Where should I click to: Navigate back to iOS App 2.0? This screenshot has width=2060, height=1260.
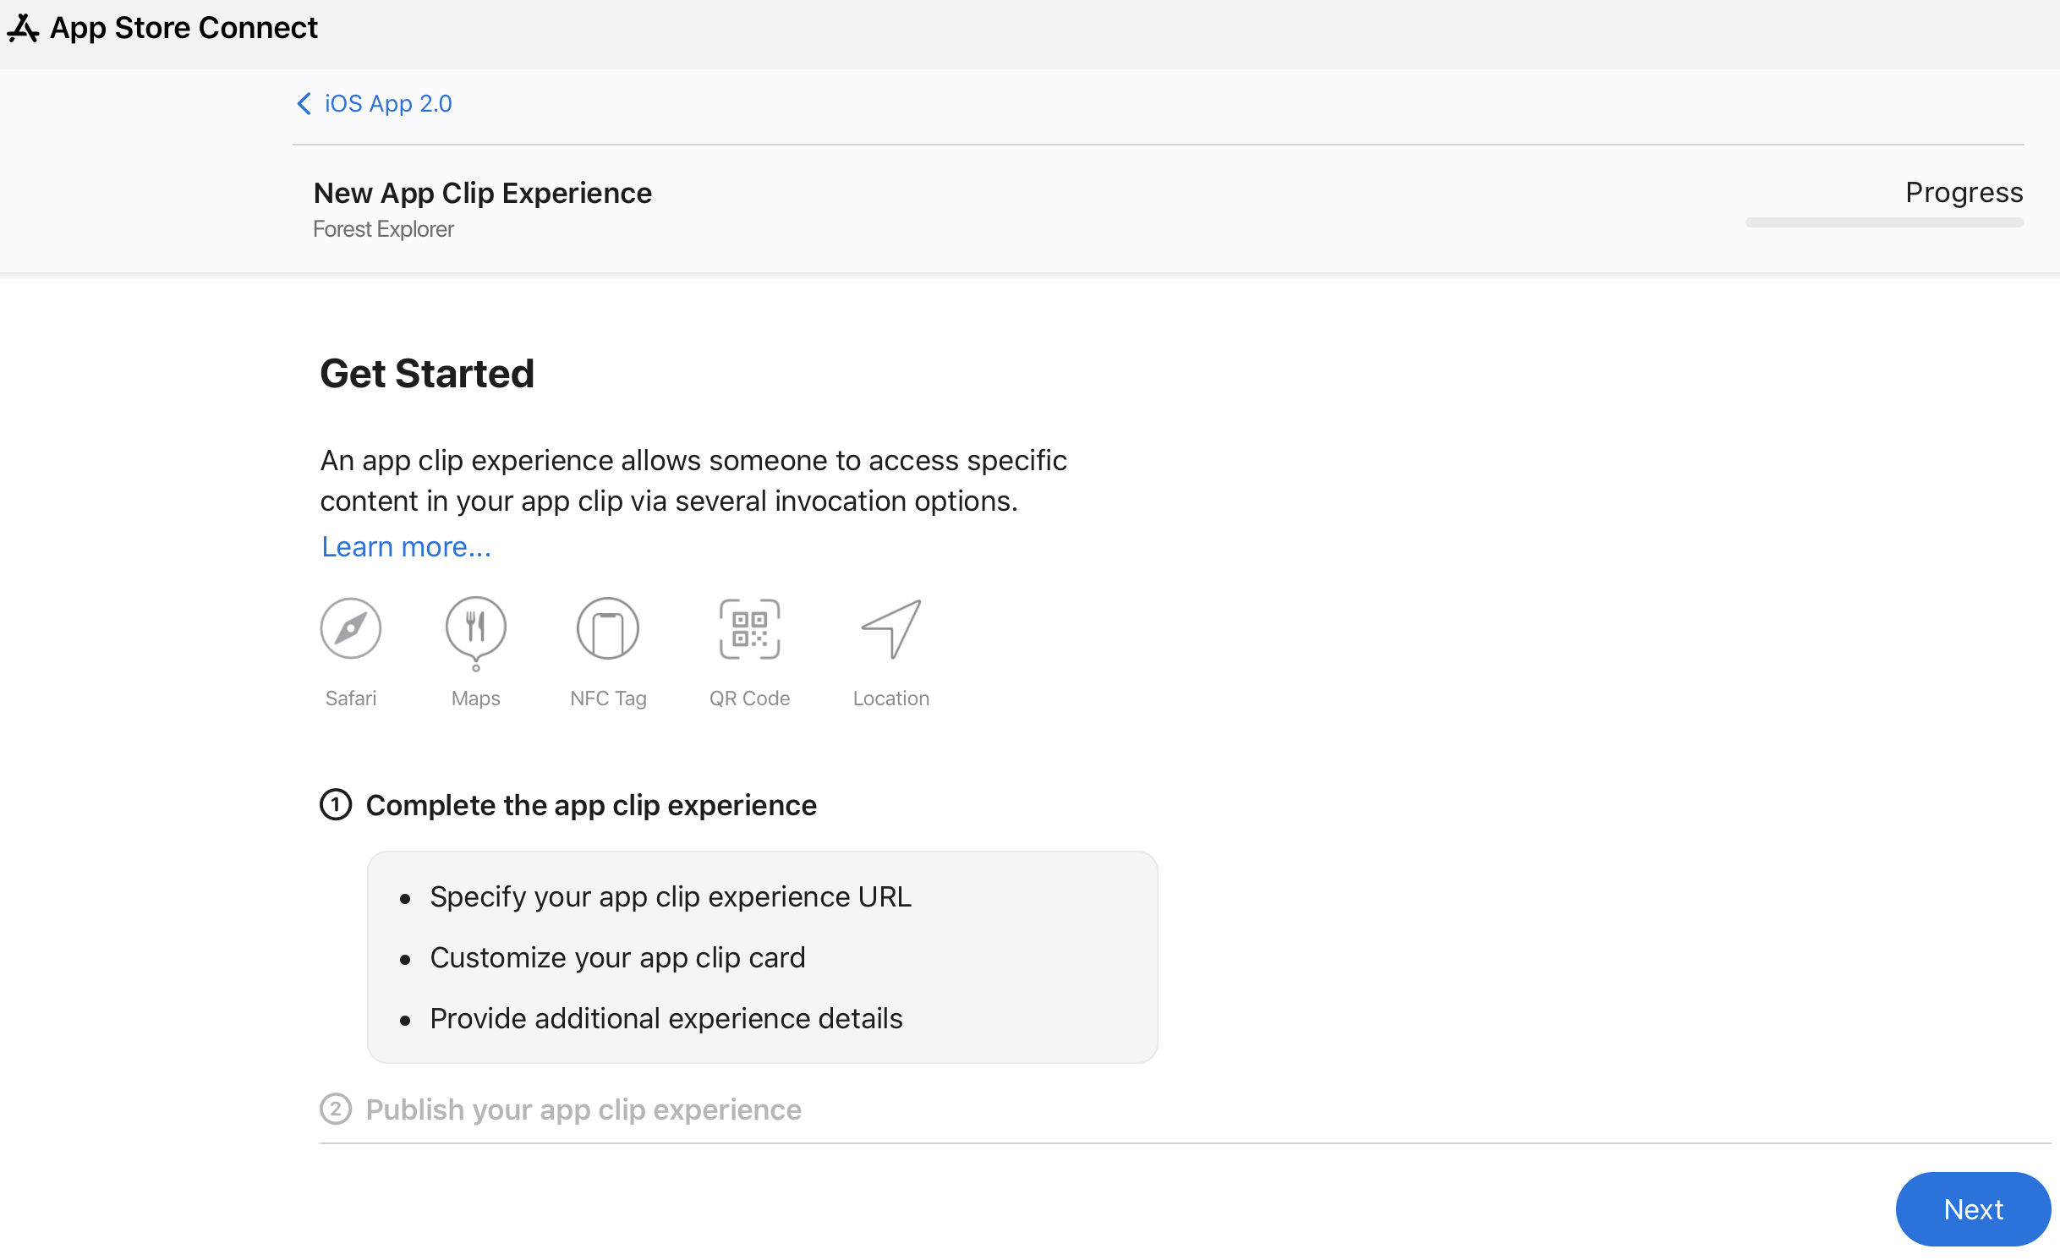(374, 103)
